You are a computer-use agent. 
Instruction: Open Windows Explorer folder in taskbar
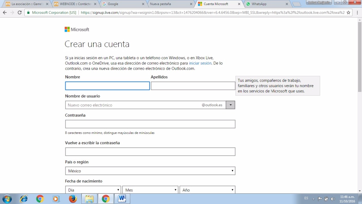pyautogui.click(x=89, y=199)
